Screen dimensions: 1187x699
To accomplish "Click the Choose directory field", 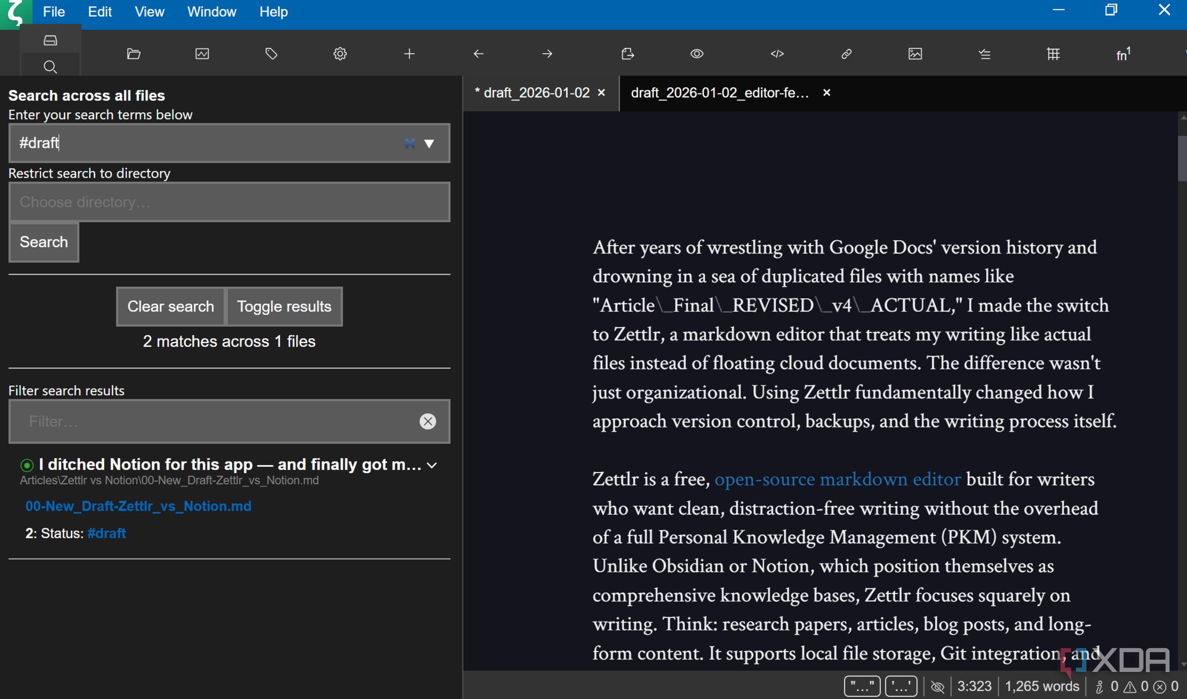I will (230, 202).
